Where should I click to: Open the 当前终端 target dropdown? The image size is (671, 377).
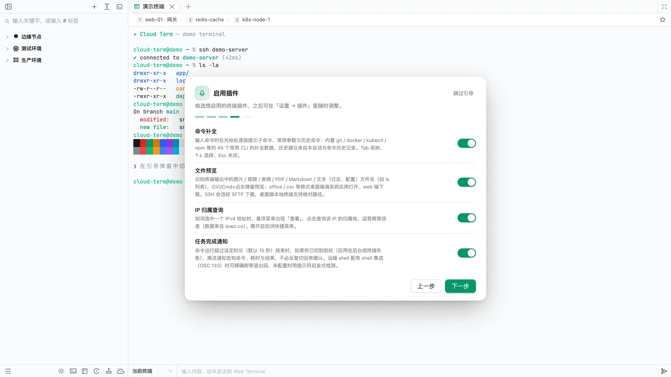(152, 371)
